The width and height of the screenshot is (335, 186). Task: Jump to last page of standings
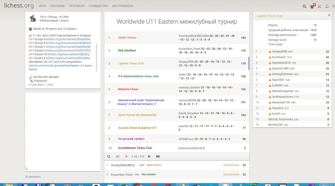[158, 156]
